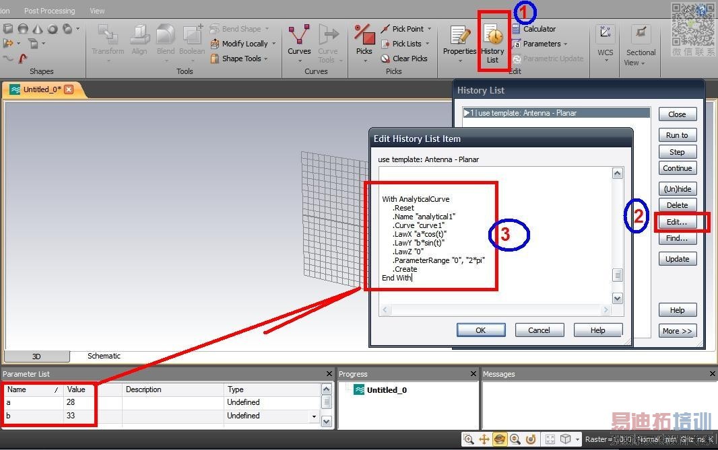
Task: Expand the Pick Lists dropdown arrow
Action: coord(427,44)
